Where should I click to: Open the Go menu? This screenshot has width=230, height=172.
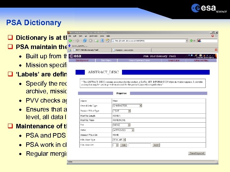[86, 36]
